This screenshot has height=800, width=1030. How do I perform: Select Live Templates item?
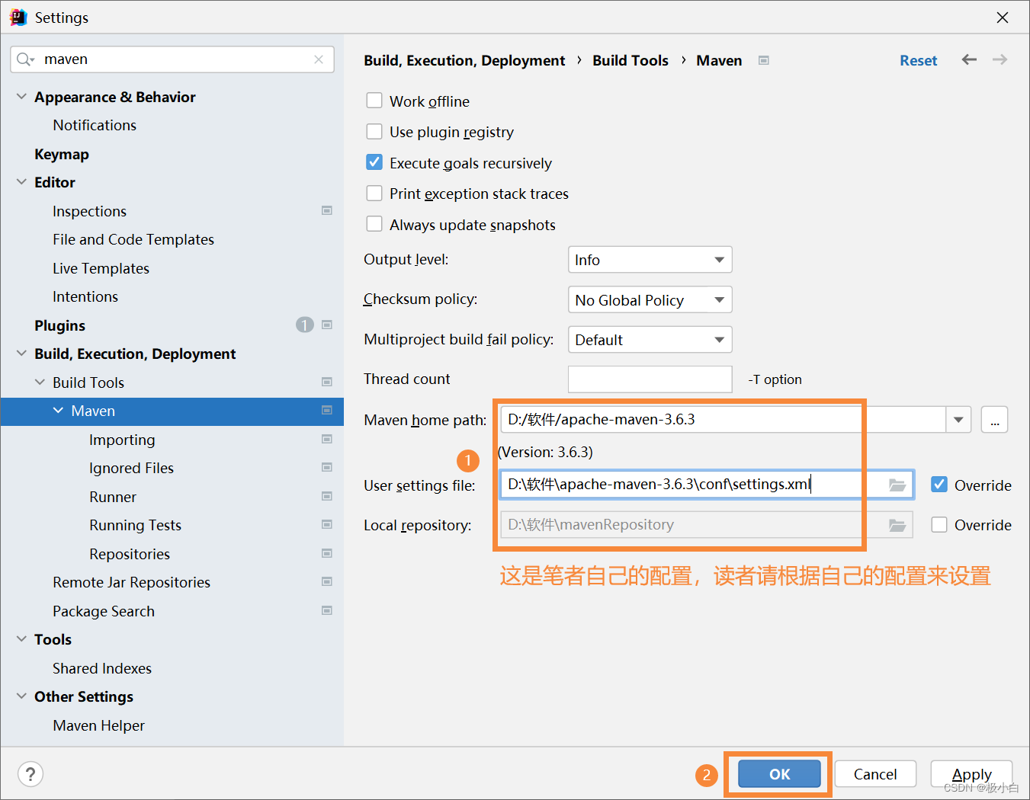(x=101, y=268)
